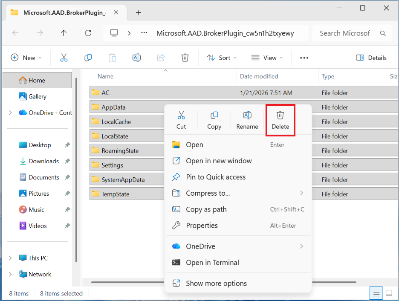Select the LocalCache folder row

click(127, 122)
